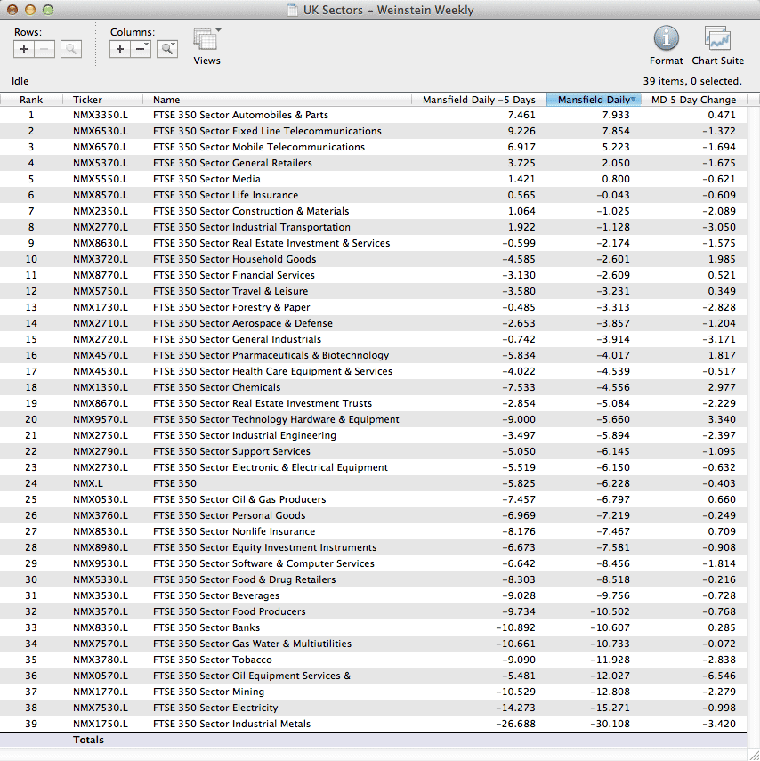Click the green zoom window button
The width and height of the screenshot is (760, 761).
click(x=48, y=10)
